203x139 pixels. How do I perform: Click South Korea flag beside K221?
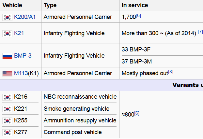click(x=7, y=109)
